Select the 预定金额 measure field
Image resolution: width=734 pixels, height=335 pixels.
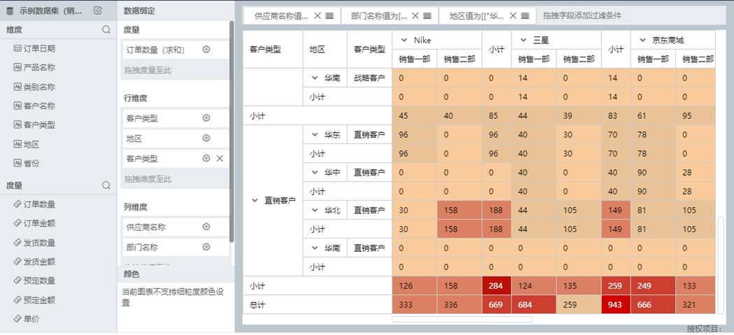click(34, 300)
